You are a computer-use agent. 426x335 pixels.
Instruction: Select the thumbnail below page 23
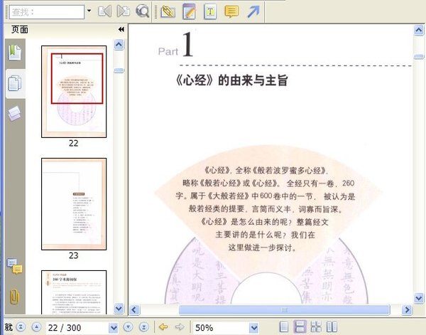74,292
